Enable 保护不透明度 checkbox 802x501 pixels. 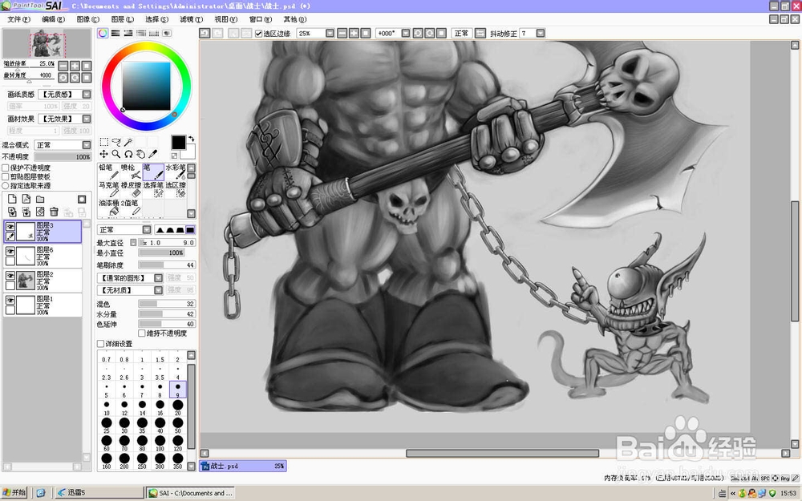click(x=6, y=168)
